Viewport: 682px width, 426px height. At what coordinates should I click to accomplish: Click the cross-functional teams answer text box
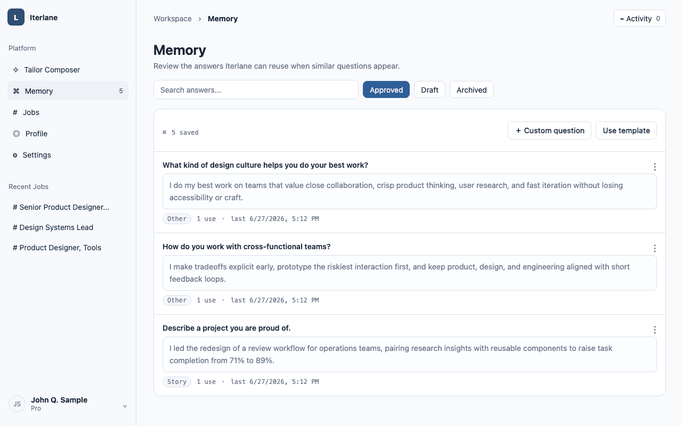click(410, 273)
